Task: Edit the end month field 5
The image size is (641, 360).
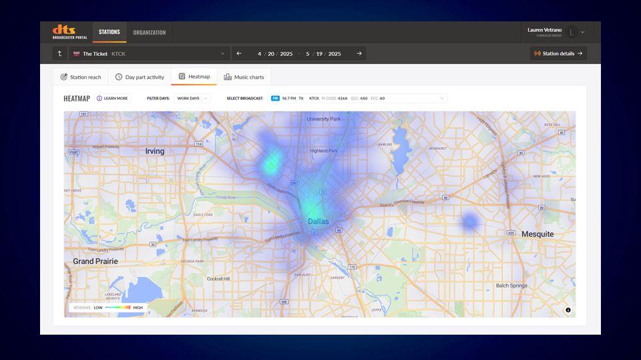Action: click(x=307, y=54)
